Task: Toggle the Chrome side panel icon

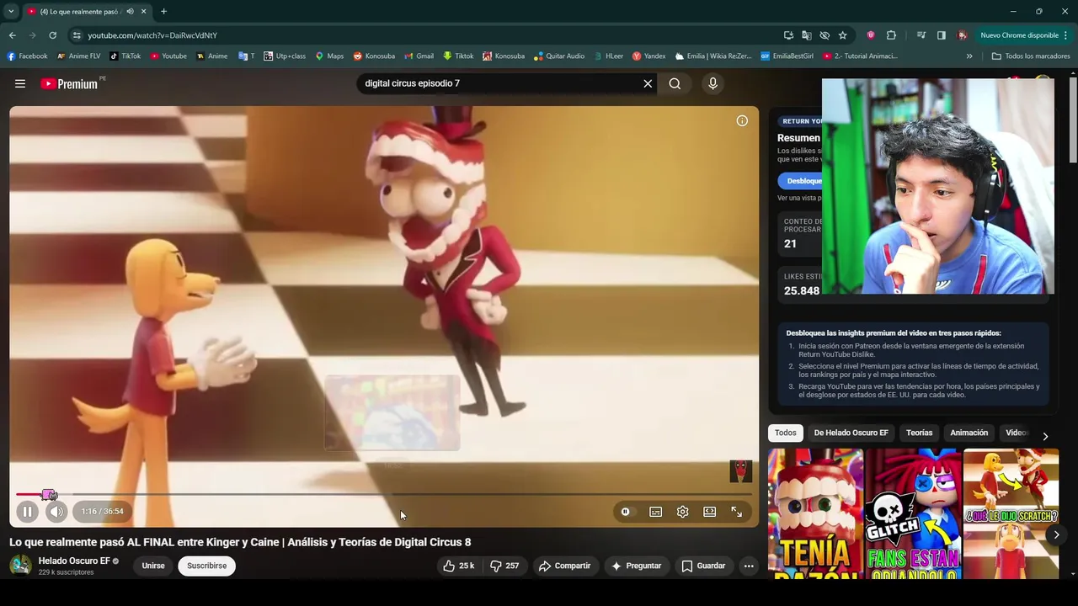Action: pyautogui.click(x=941, y=35)
